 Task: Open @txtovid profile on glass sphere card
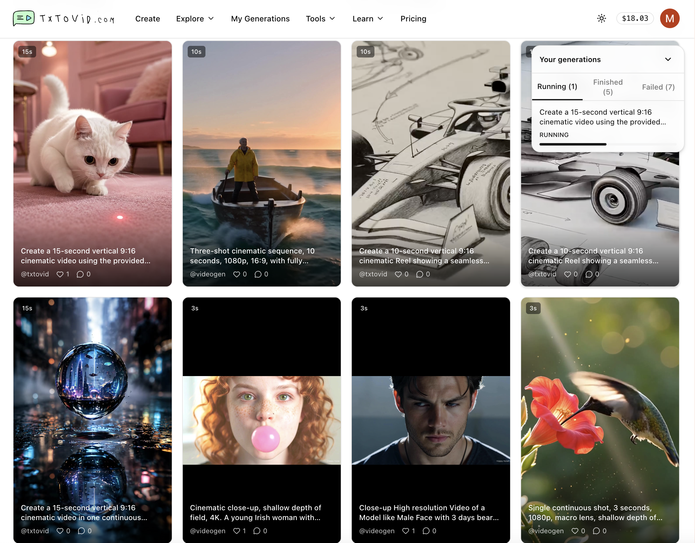35,530
